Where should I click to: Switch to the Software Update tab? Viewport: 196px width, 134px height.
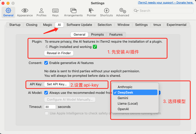pos(79,25)
